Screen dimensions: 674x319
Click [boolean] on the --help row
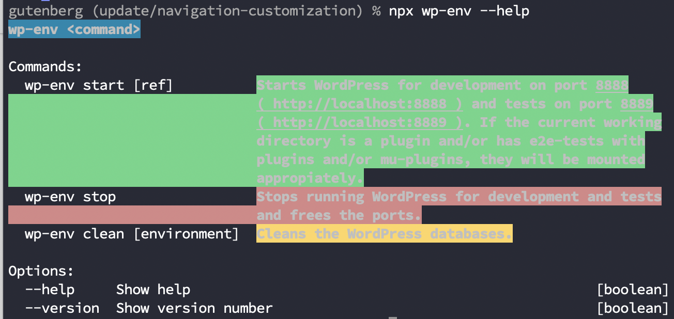click(633, 290)
